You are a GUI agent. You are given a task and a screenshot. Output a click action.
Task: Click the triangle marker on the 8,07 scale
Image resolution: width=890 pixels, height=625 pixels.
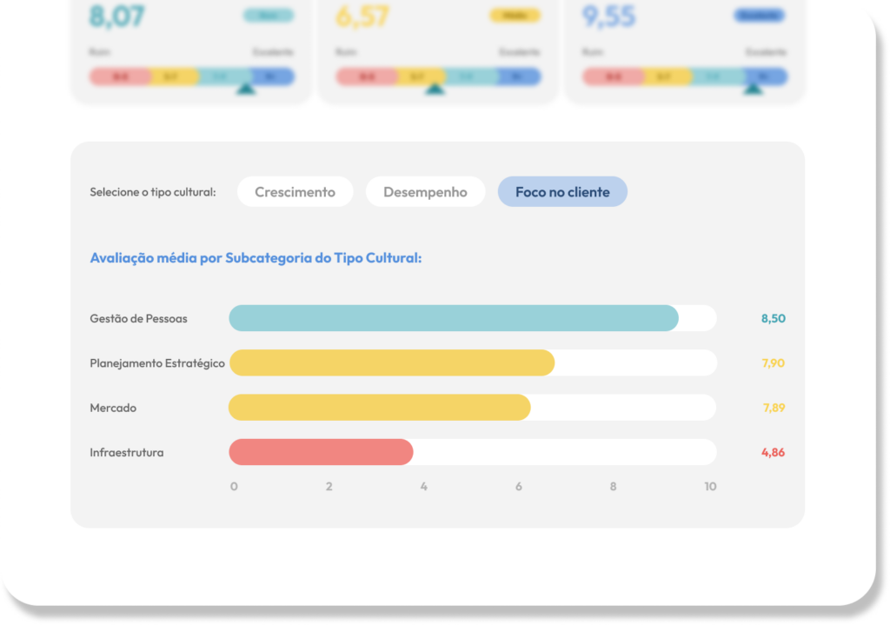click(x=246, y=87)
